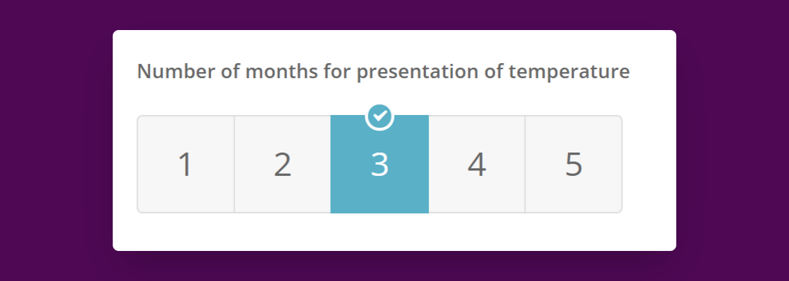Activate the gray tile showing digit 2
The image size is (789, 281).
pyautogui.click(x=283, y=165)
